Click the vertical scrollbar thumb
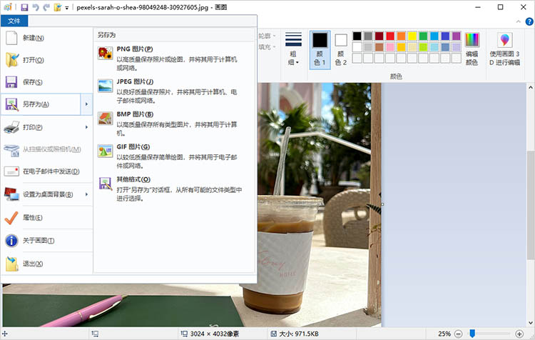Screen dimensions: 535x340 coord(530,205)
